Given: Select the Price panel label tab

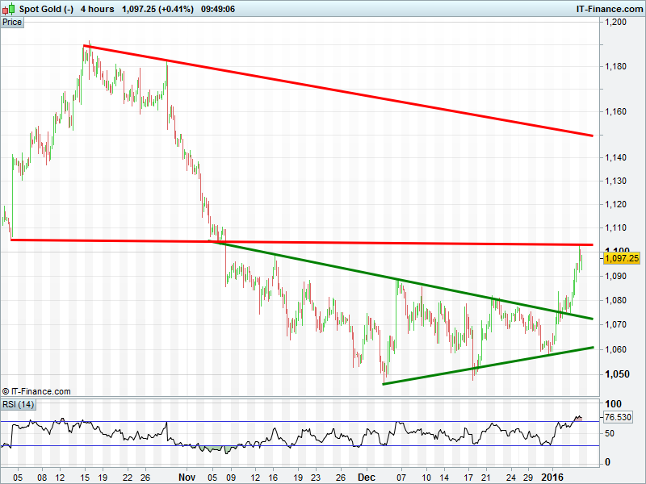Looking at the screenshot, I should pyautogui.click(x=12, y=22).
